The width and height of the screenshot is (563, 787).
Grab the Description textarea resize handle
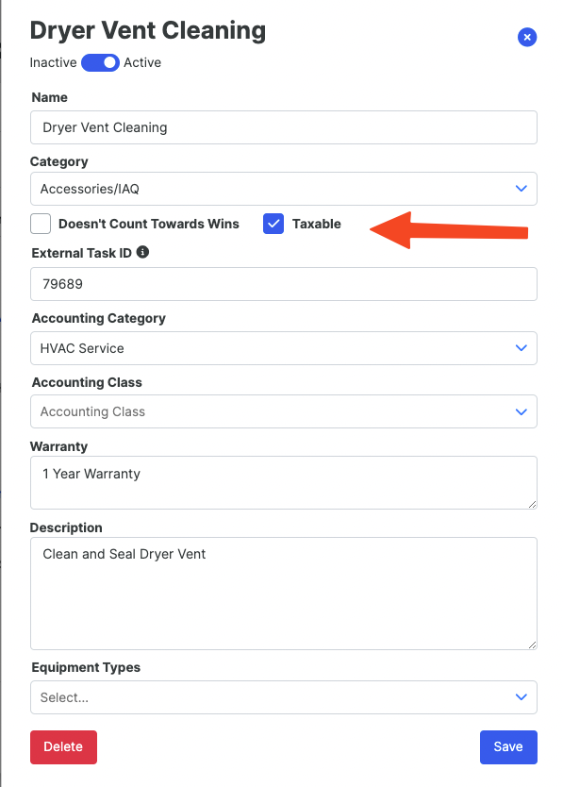[533, 645]
